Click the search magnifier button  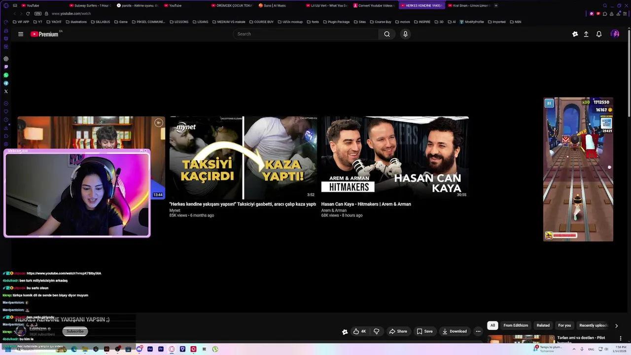[x=387, y=34]
